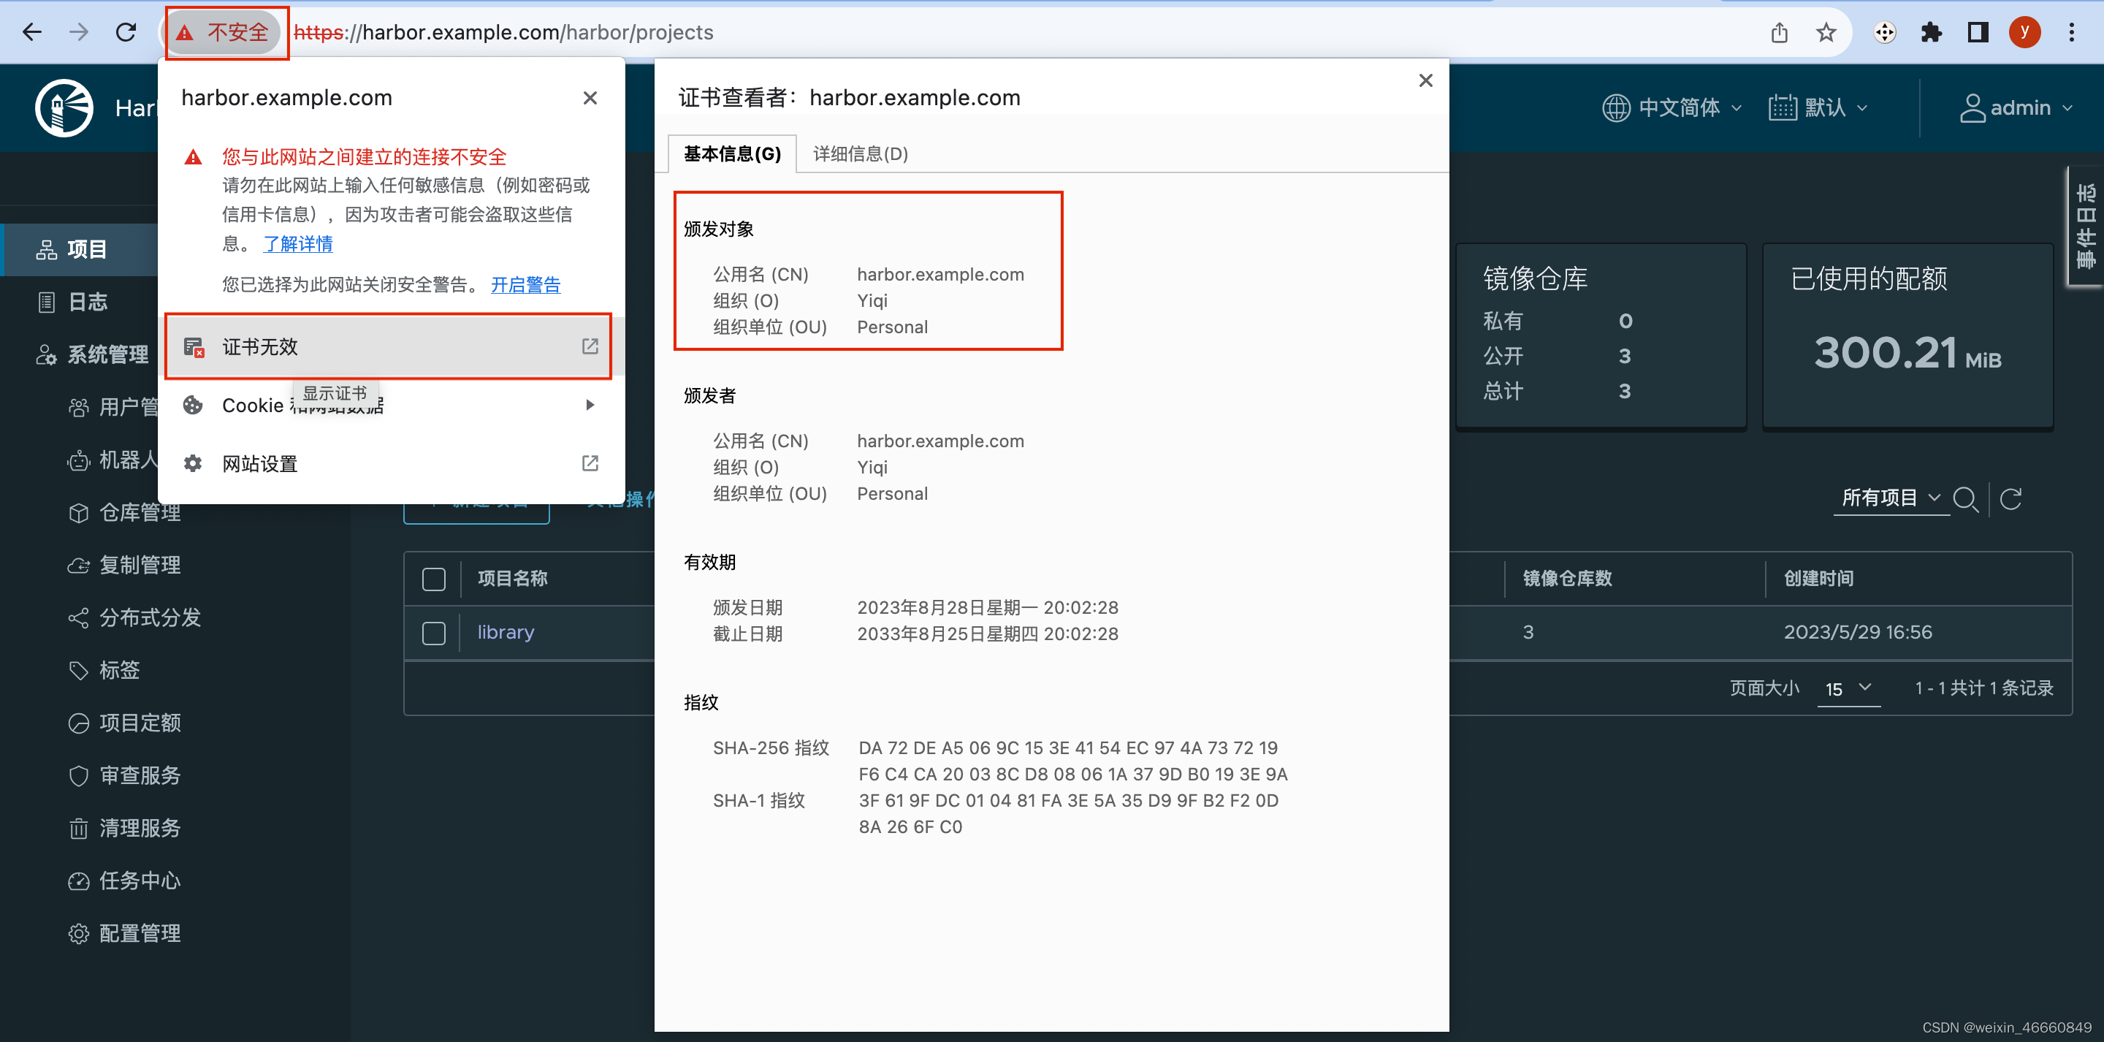
Task: Switch to 详细信息(D) certificate tab
Action: pos(860,153)
